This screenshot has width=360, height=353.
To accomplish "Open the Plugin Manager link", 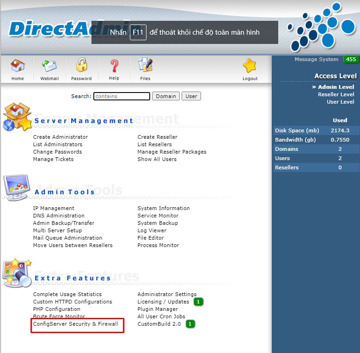I will click(x=158, y=309).
